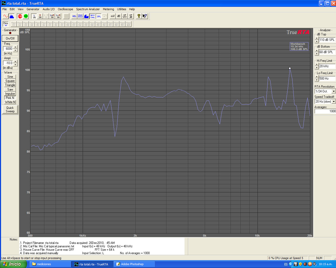The height and width of the screenshot is (268, 336).
Task: Toggle the grid display icon
Action: point(66,16)
